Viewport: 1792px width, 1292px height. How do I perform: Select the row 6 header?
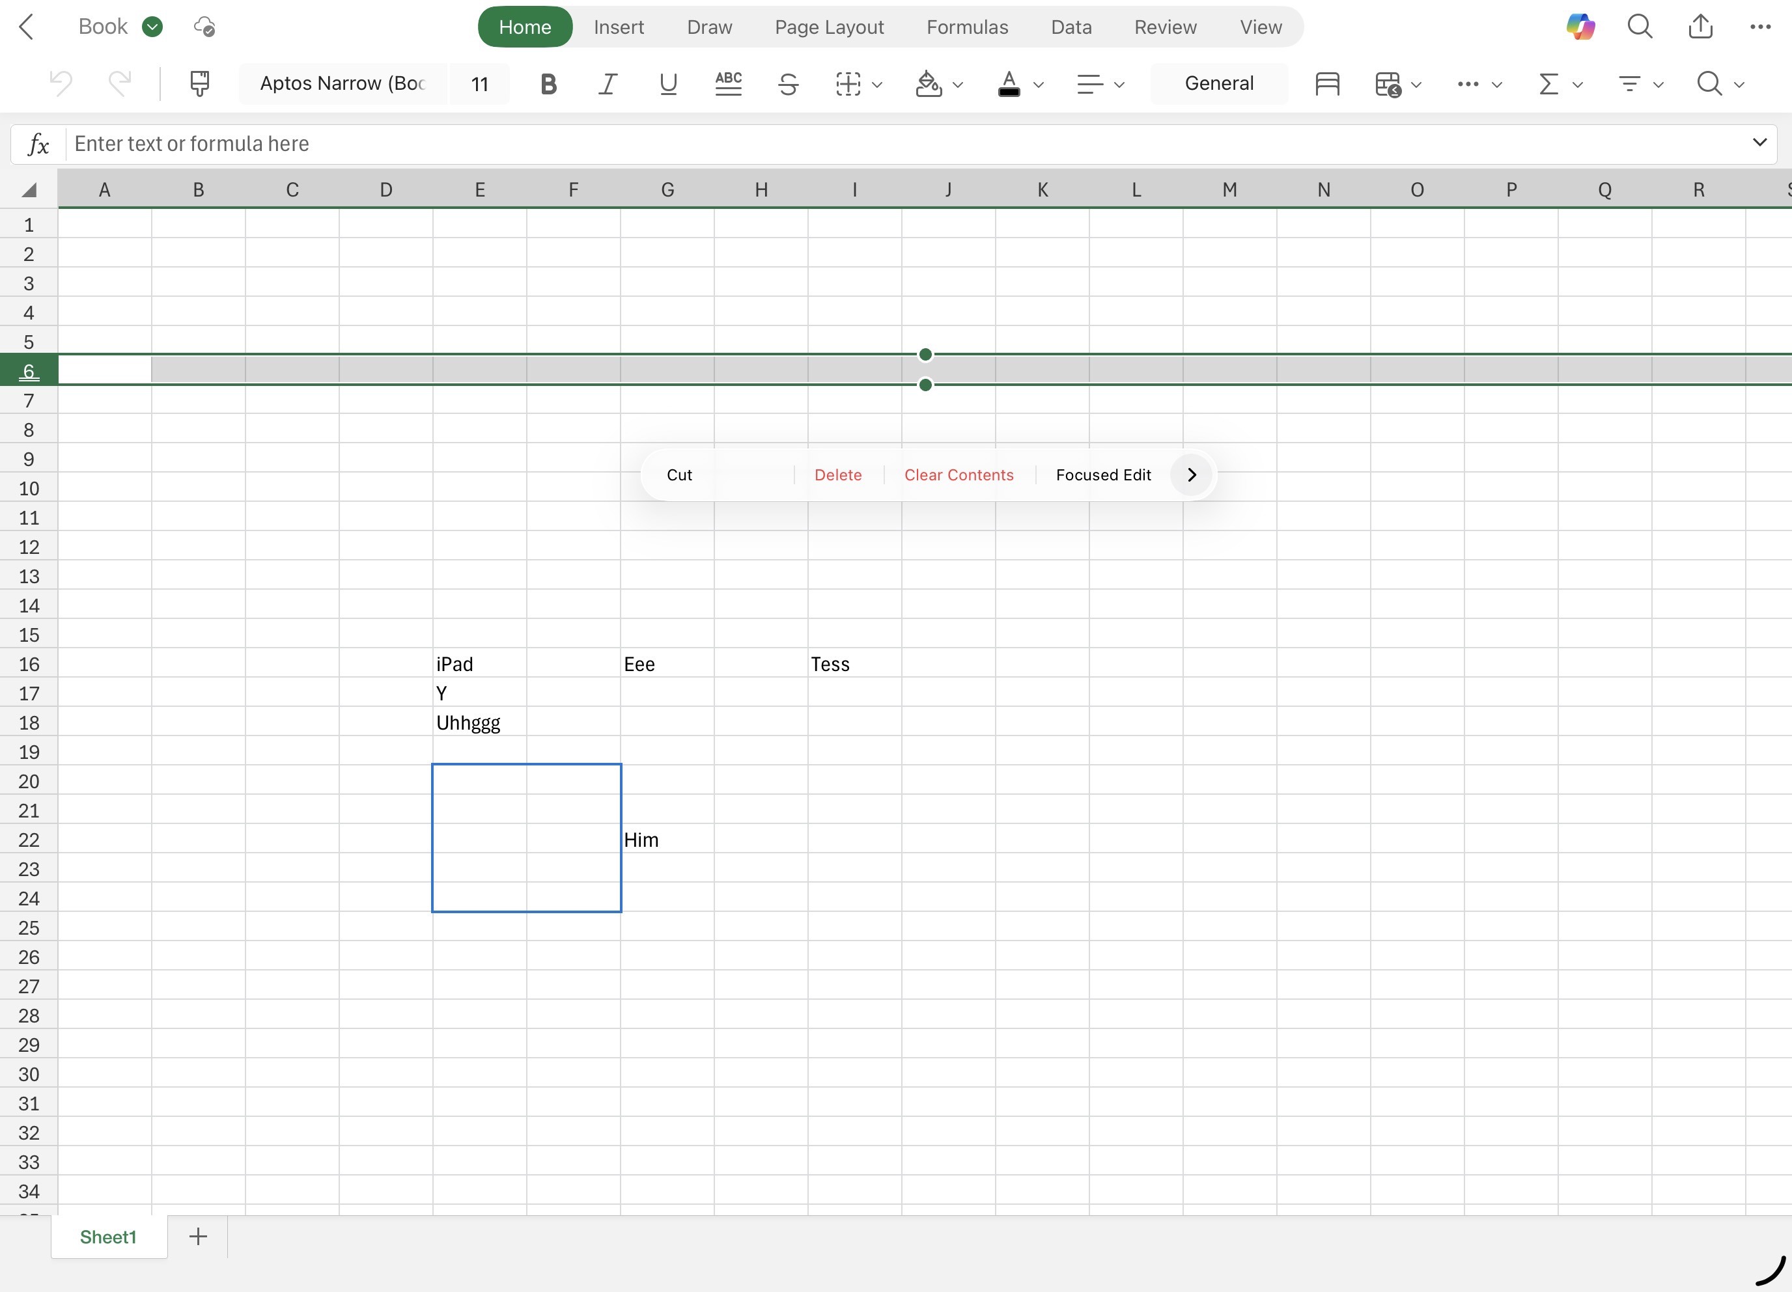29,370
